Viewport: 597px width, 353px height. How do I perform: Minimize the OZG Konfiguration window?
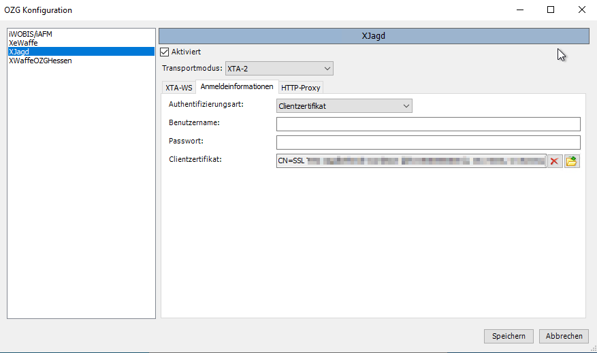[x=519, y=10]
